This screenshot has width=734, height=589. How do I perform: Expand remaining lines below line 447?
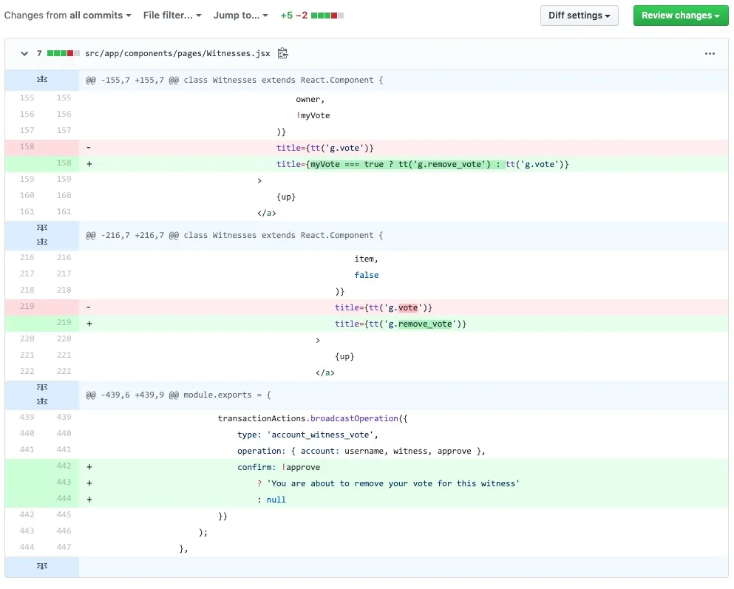click(42, 566)
